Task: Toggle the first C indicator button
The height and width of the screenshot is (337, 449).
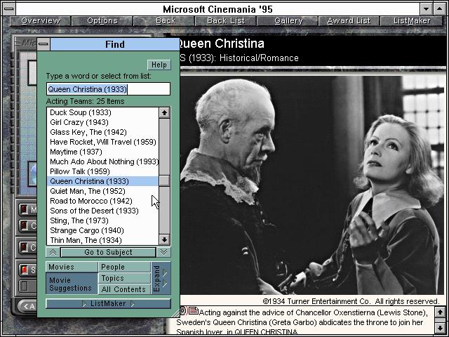Action: point(28,225)
